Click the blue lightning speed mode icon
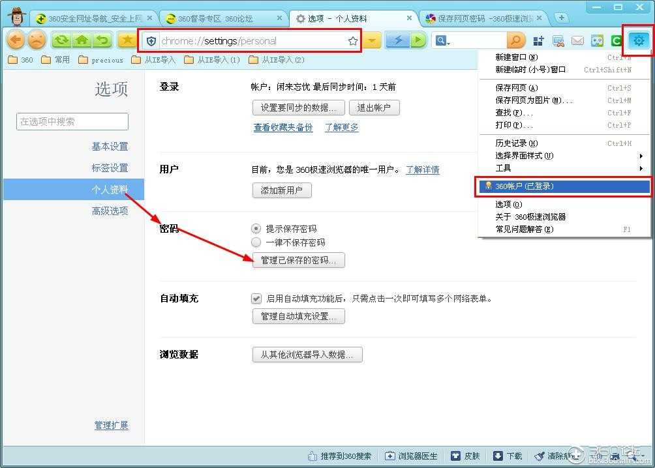 tap(398, 40)
